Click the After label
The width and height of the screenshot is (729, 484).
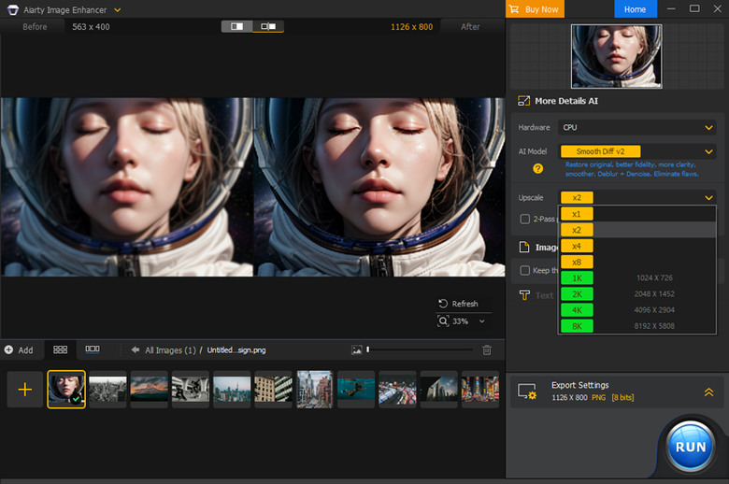tap(470, 27)
